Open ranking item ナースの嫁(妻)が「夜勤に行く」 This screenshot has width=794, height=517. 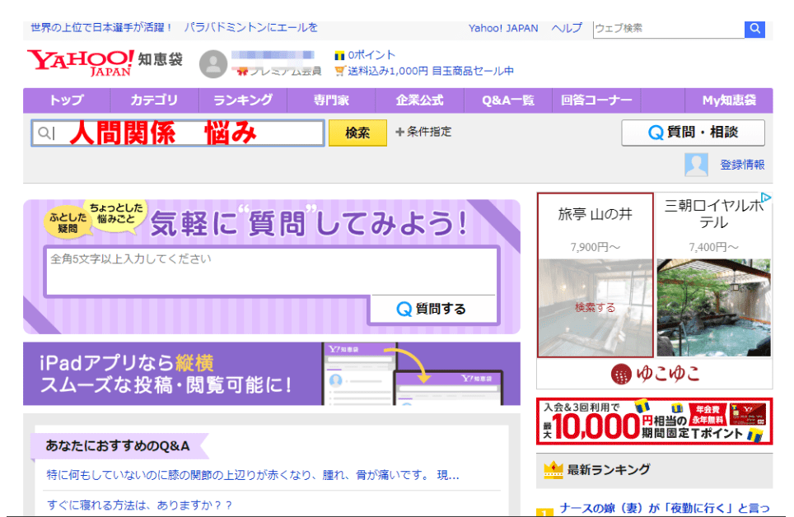(665, 508)
